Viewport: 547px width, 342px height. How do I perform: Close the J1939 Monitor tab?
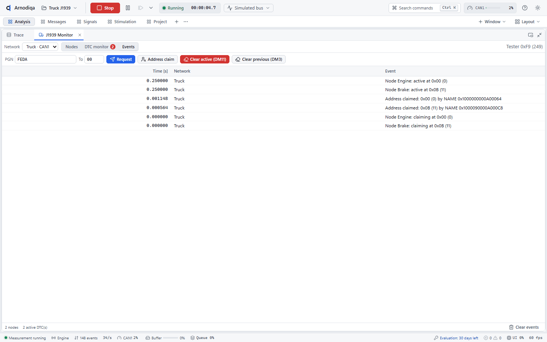[x=80, y=35]
